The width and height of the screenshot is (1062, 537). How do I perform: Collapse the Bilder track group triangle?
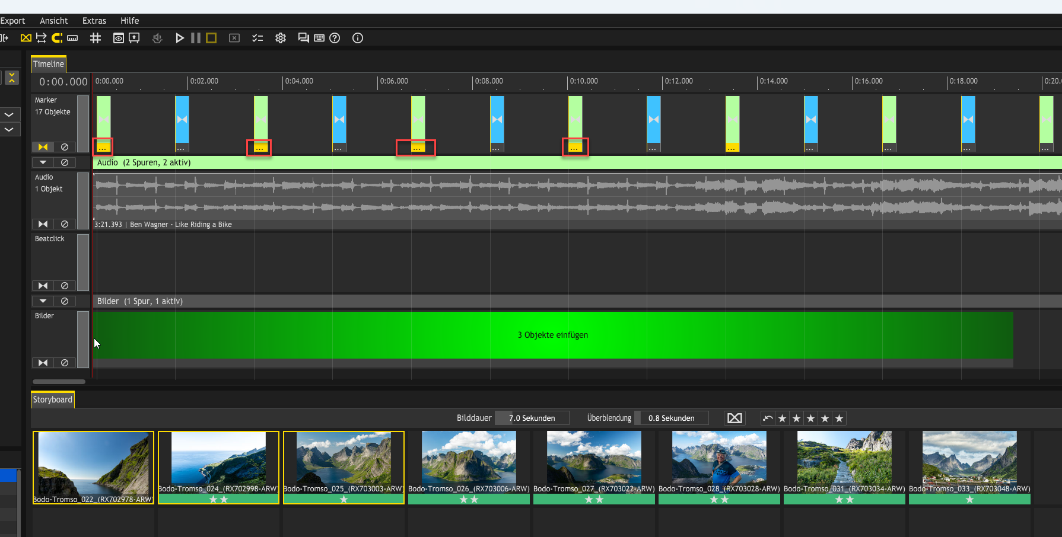(43, 301)
